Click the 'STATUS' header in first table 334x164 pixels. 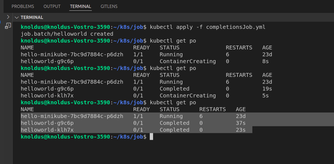(x=169, y=48)
